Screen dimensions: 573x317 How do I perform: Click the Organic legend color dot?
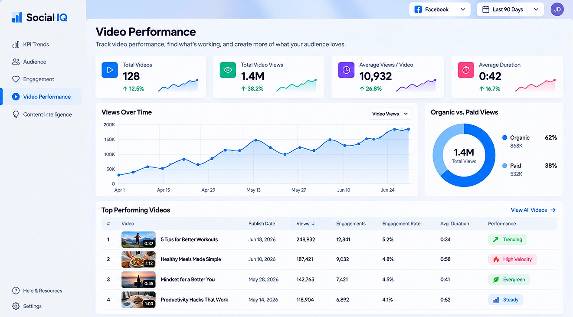504,137
